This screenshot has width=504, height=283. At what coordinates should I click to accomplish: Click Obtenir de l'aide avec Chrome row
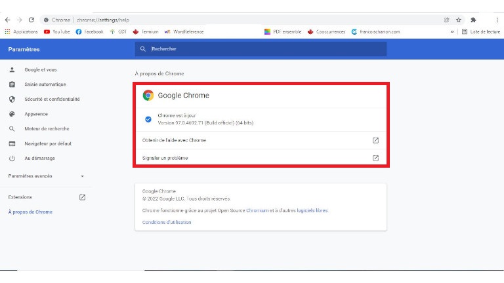pyautogui.click(x=261, y=140)
